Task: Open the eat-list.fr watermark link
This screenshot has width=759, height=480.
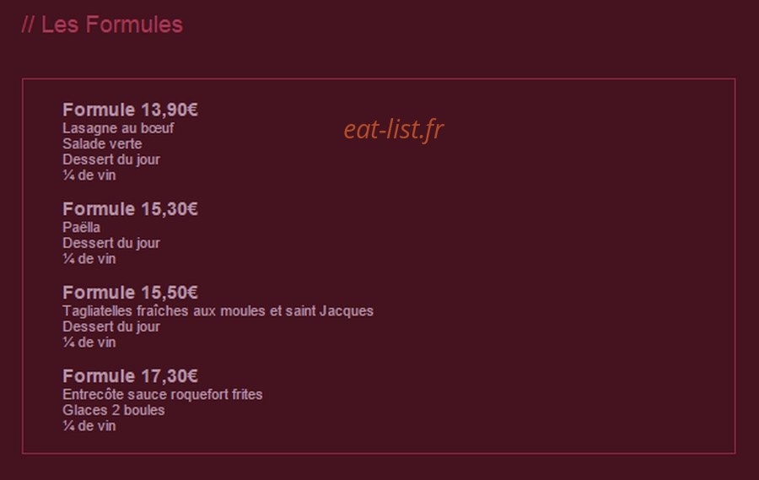Action: pos(394,130)
